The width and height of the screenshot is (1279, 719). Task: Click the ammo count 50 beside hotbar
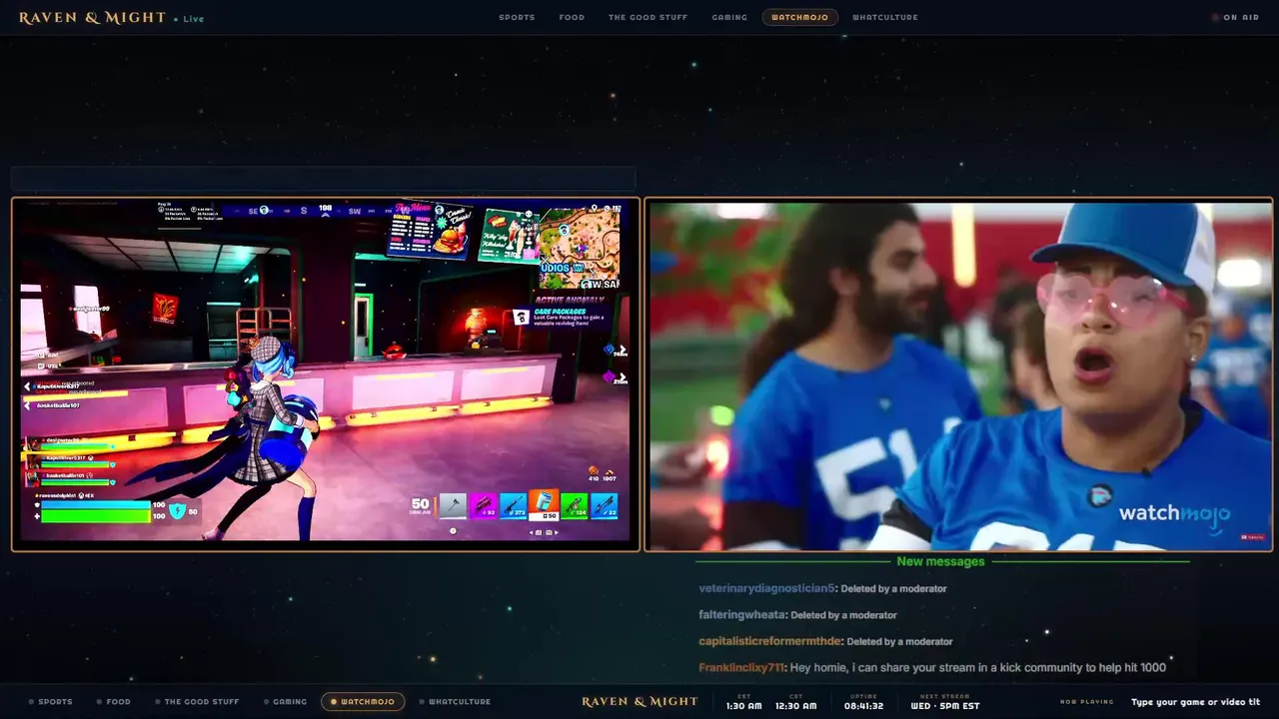[420, 505]
